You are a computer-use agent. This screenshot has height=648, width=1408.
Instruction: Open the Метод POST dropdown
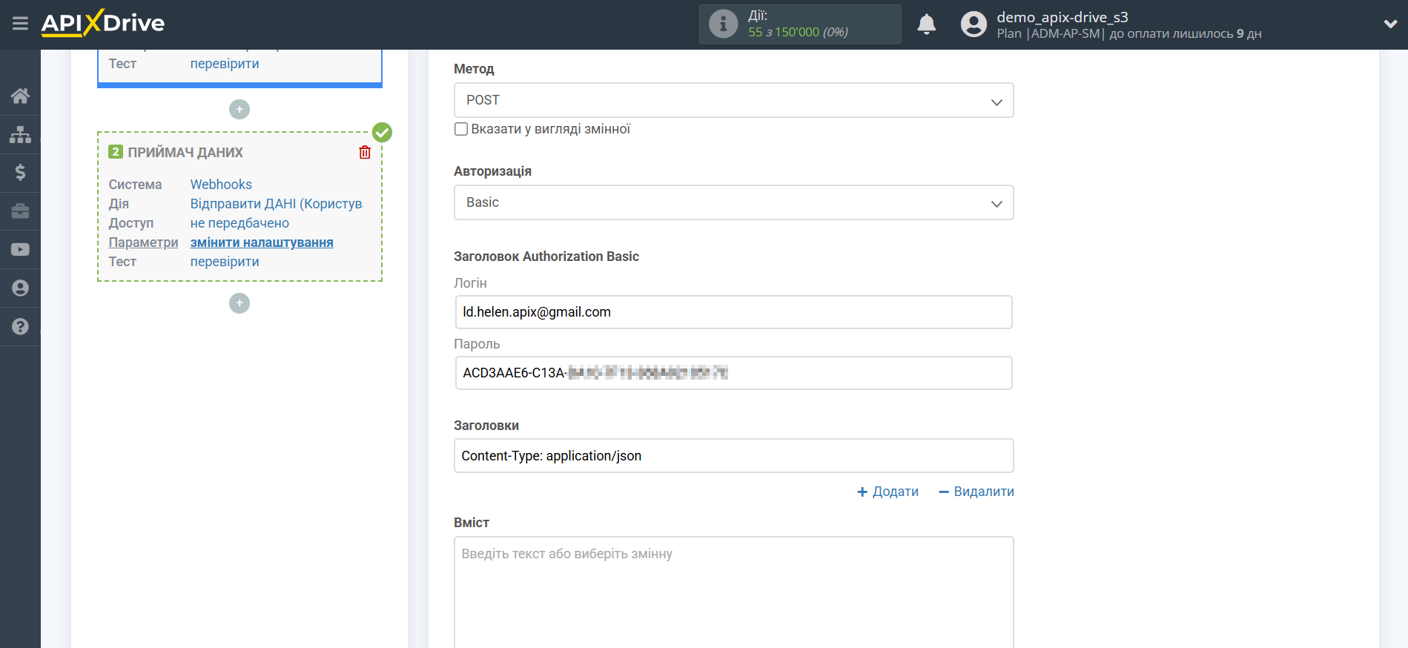click(x=733, y=100)
